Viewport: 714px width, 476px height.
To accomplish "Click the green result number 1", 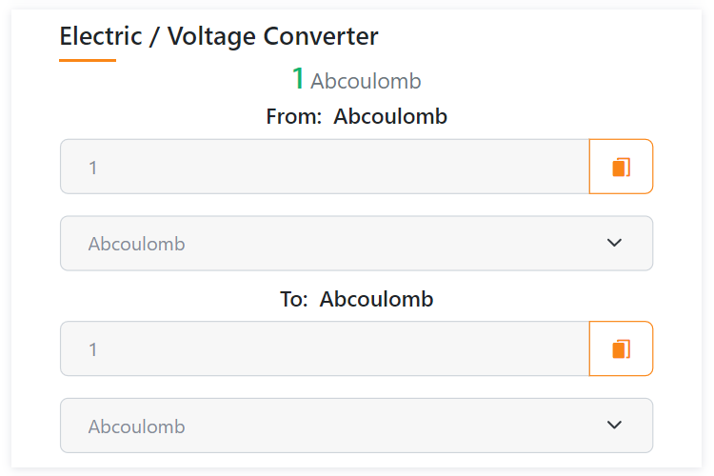I will click(x=298, y=78).
